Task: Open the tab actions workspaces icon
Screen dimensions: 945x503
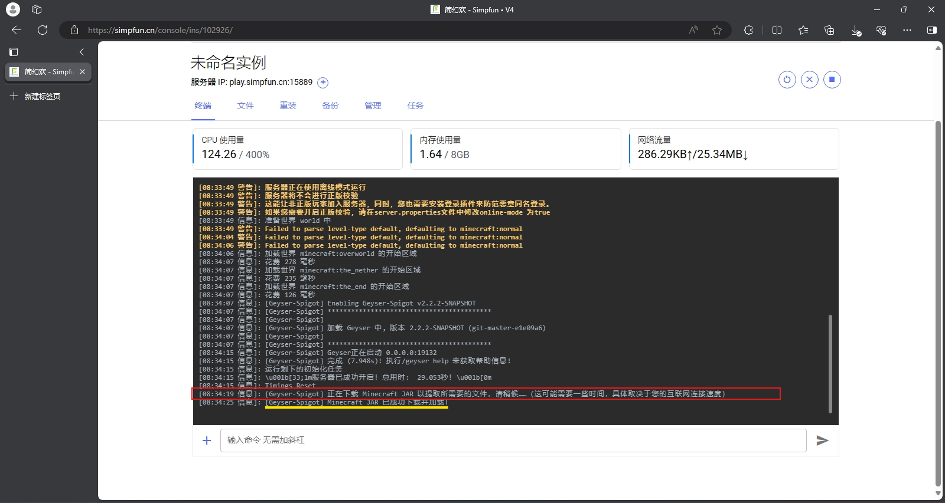Action: pos(37,9)
